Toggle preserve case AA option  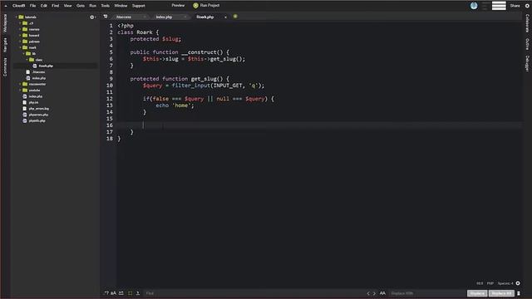[x=382, y=293]
